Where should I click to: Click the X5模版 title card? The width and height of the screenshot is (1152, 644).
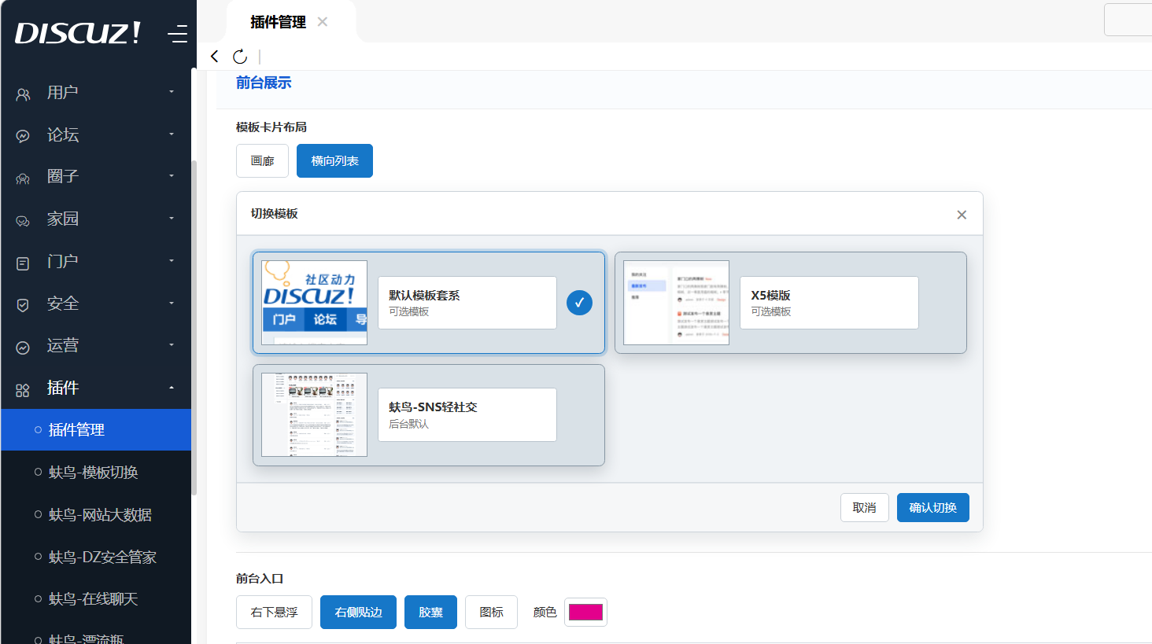click(x=829, y=303)
